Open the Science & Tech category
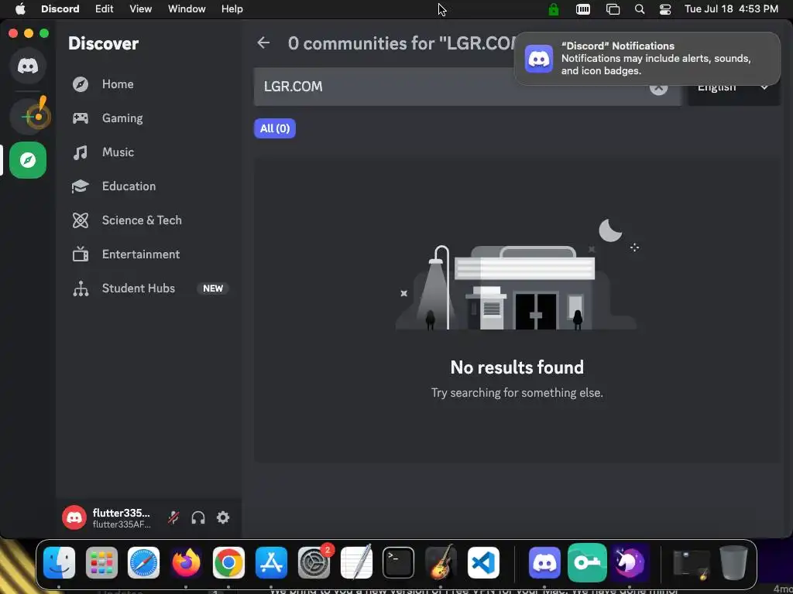 pos(149,220)
